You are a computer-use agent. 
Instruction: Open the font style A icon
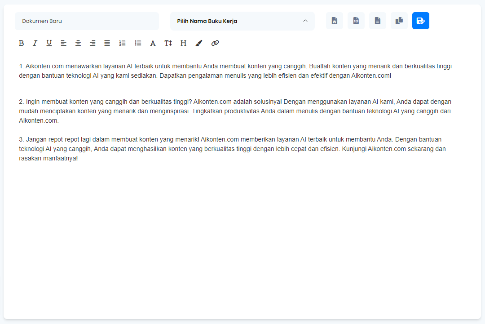153,43
